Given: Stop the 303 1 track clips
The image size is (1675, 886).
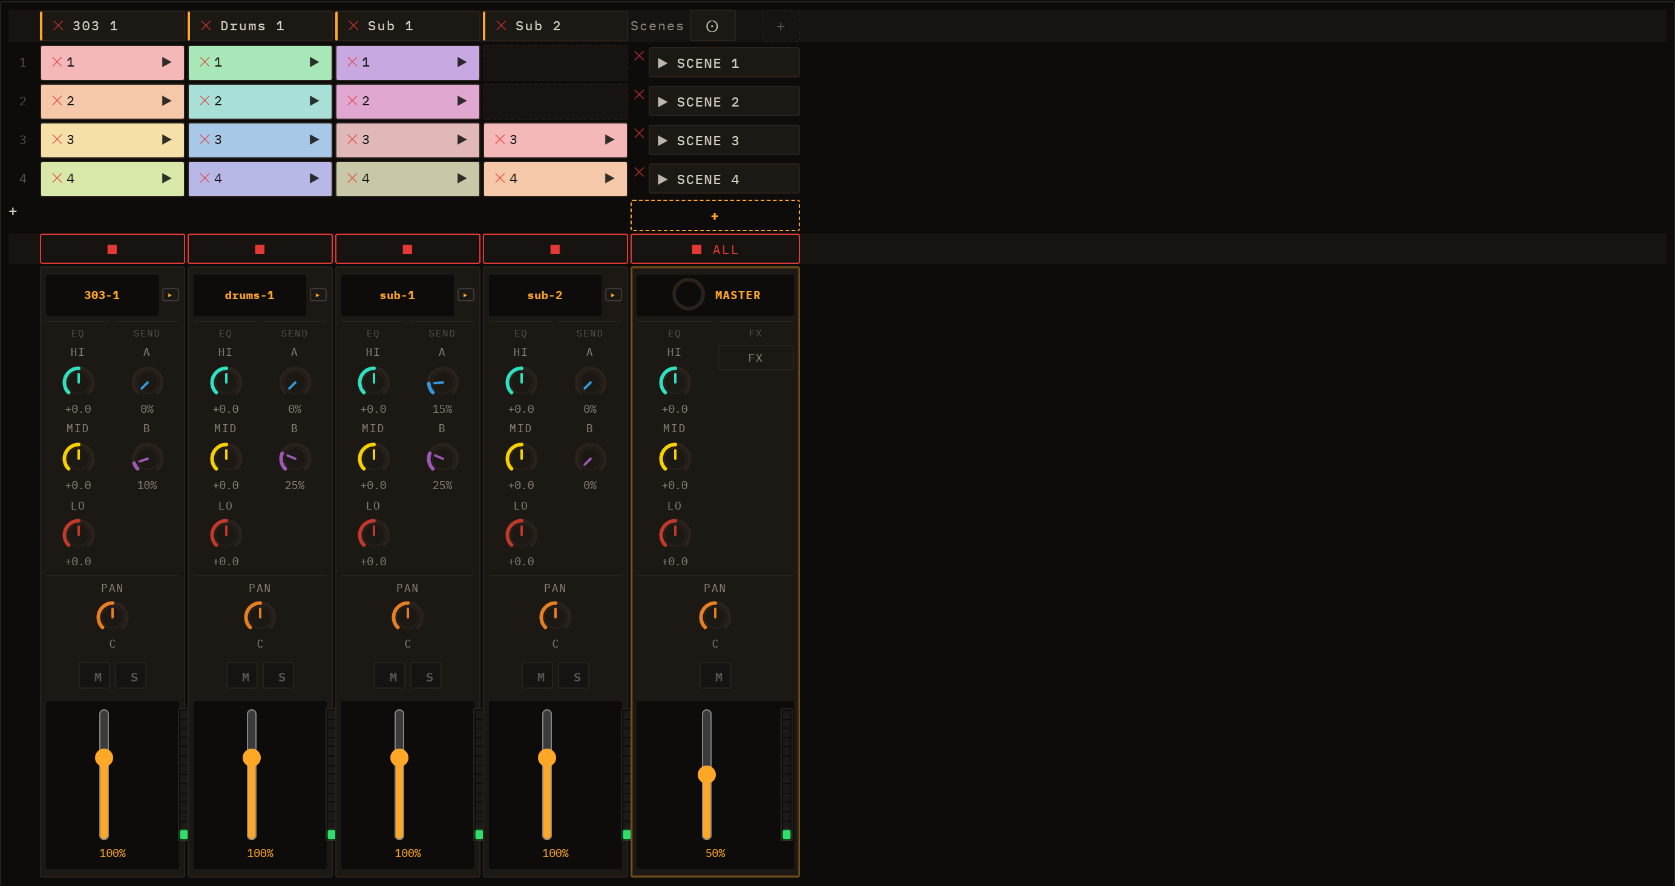Looking at the screenshot, I should [113, 249].
